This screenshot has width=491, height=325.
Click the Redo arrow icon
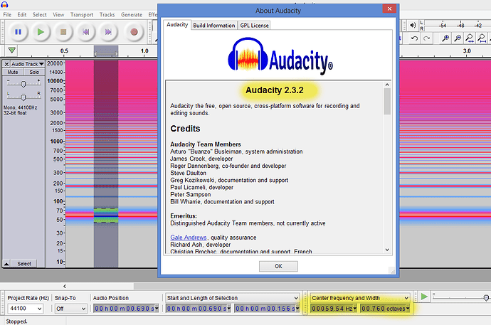(x=426, y=38)
